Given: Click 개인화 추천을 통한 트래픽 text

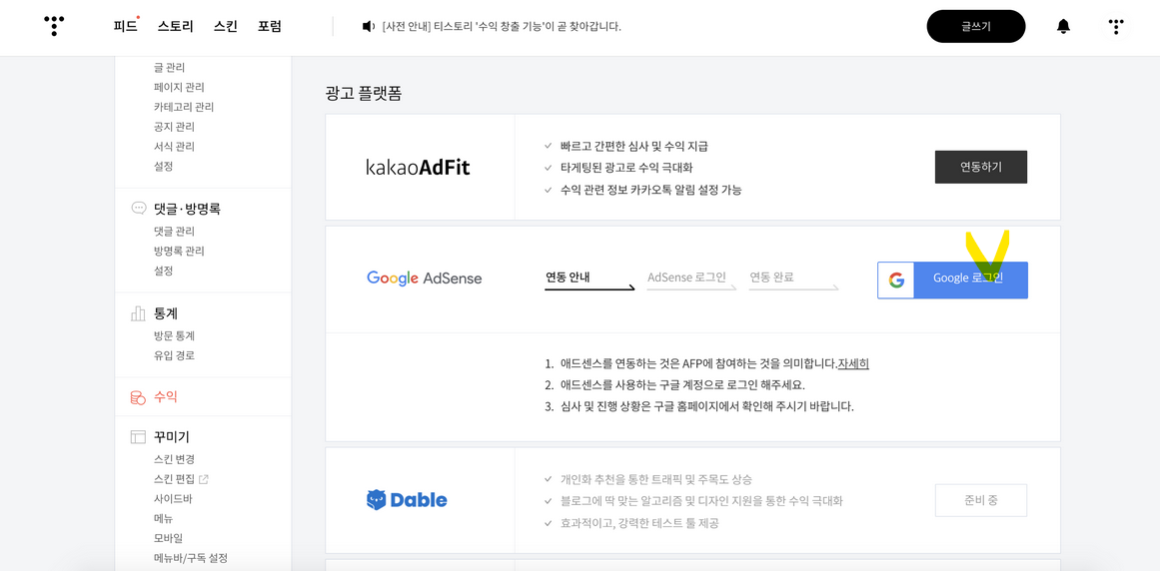Looking at the screenshot, I should pyautogui.click(x=657, y=479).
